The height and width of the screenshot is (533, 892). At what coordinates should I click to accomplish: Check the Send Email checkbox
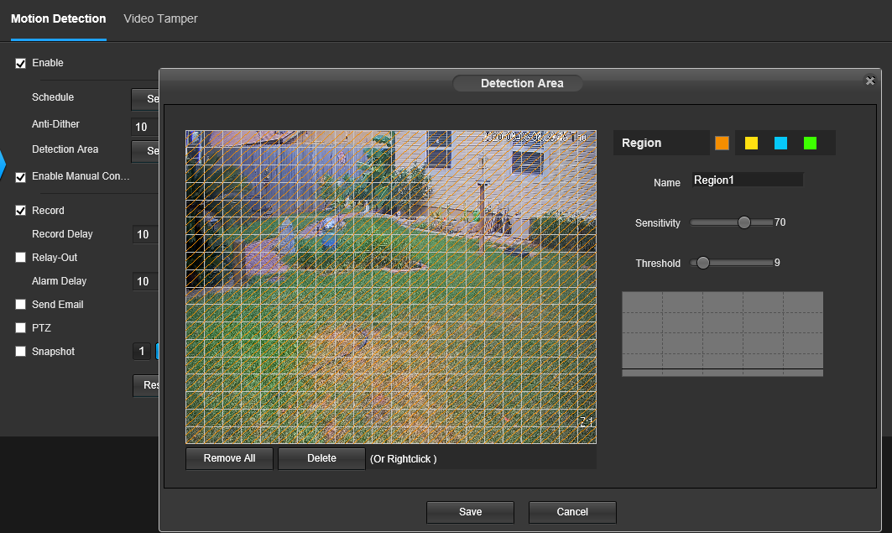(20, 305)
